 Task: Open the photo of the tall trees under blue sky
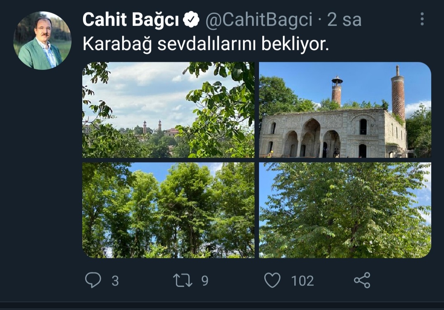(168, 210)
